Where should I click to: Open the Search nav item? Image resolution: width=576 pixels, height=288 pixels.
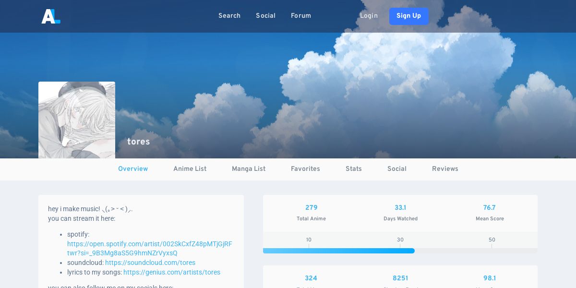click(x=229, y=16)
